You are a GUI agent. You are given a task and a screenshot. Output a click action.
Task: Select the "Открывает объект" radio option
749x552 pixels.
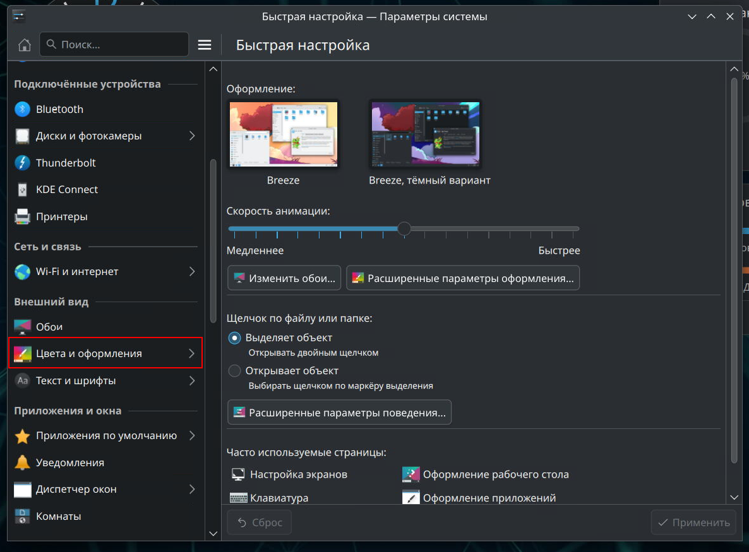(234, 371)
